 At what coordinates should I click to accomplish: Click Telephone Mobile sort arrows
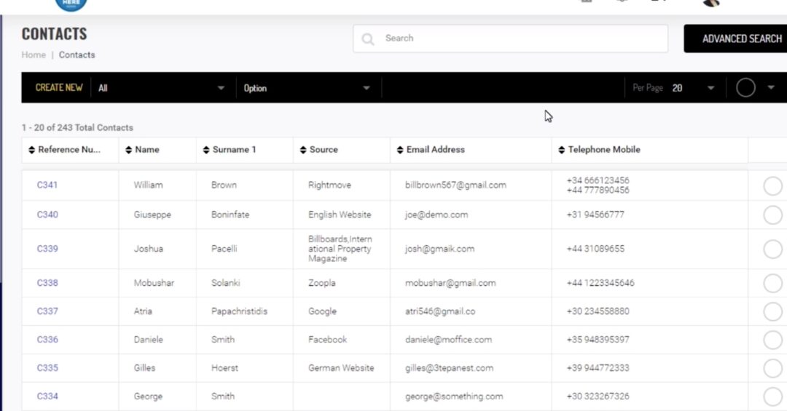click(562, 150)
